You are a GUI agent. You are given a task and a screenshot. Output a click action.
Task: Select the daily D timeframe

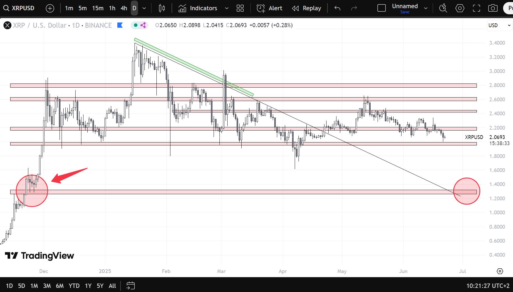[x=134, y=8]
